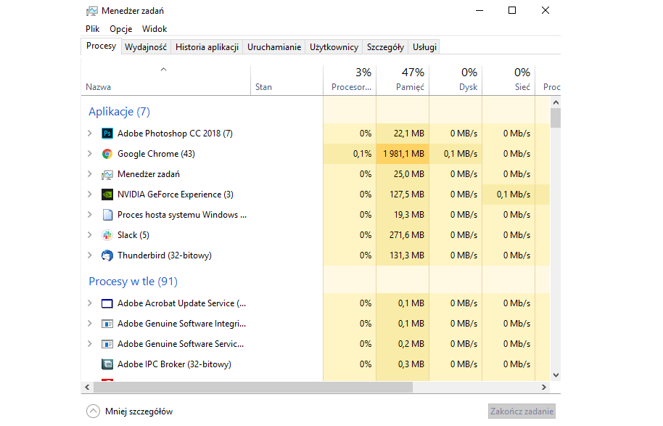
Task: Click the horizontal scrollbar right arrow
Action: pyautogui.click(x=544, y=387)
